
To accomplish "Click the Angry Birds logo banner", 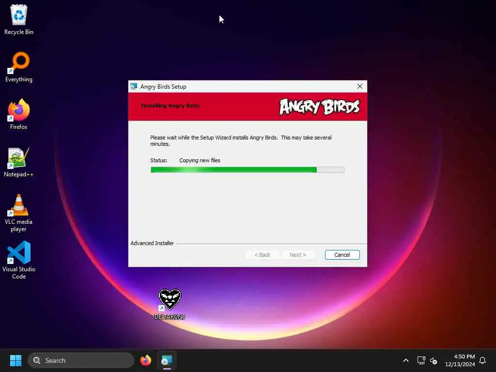I will point(320,107).
